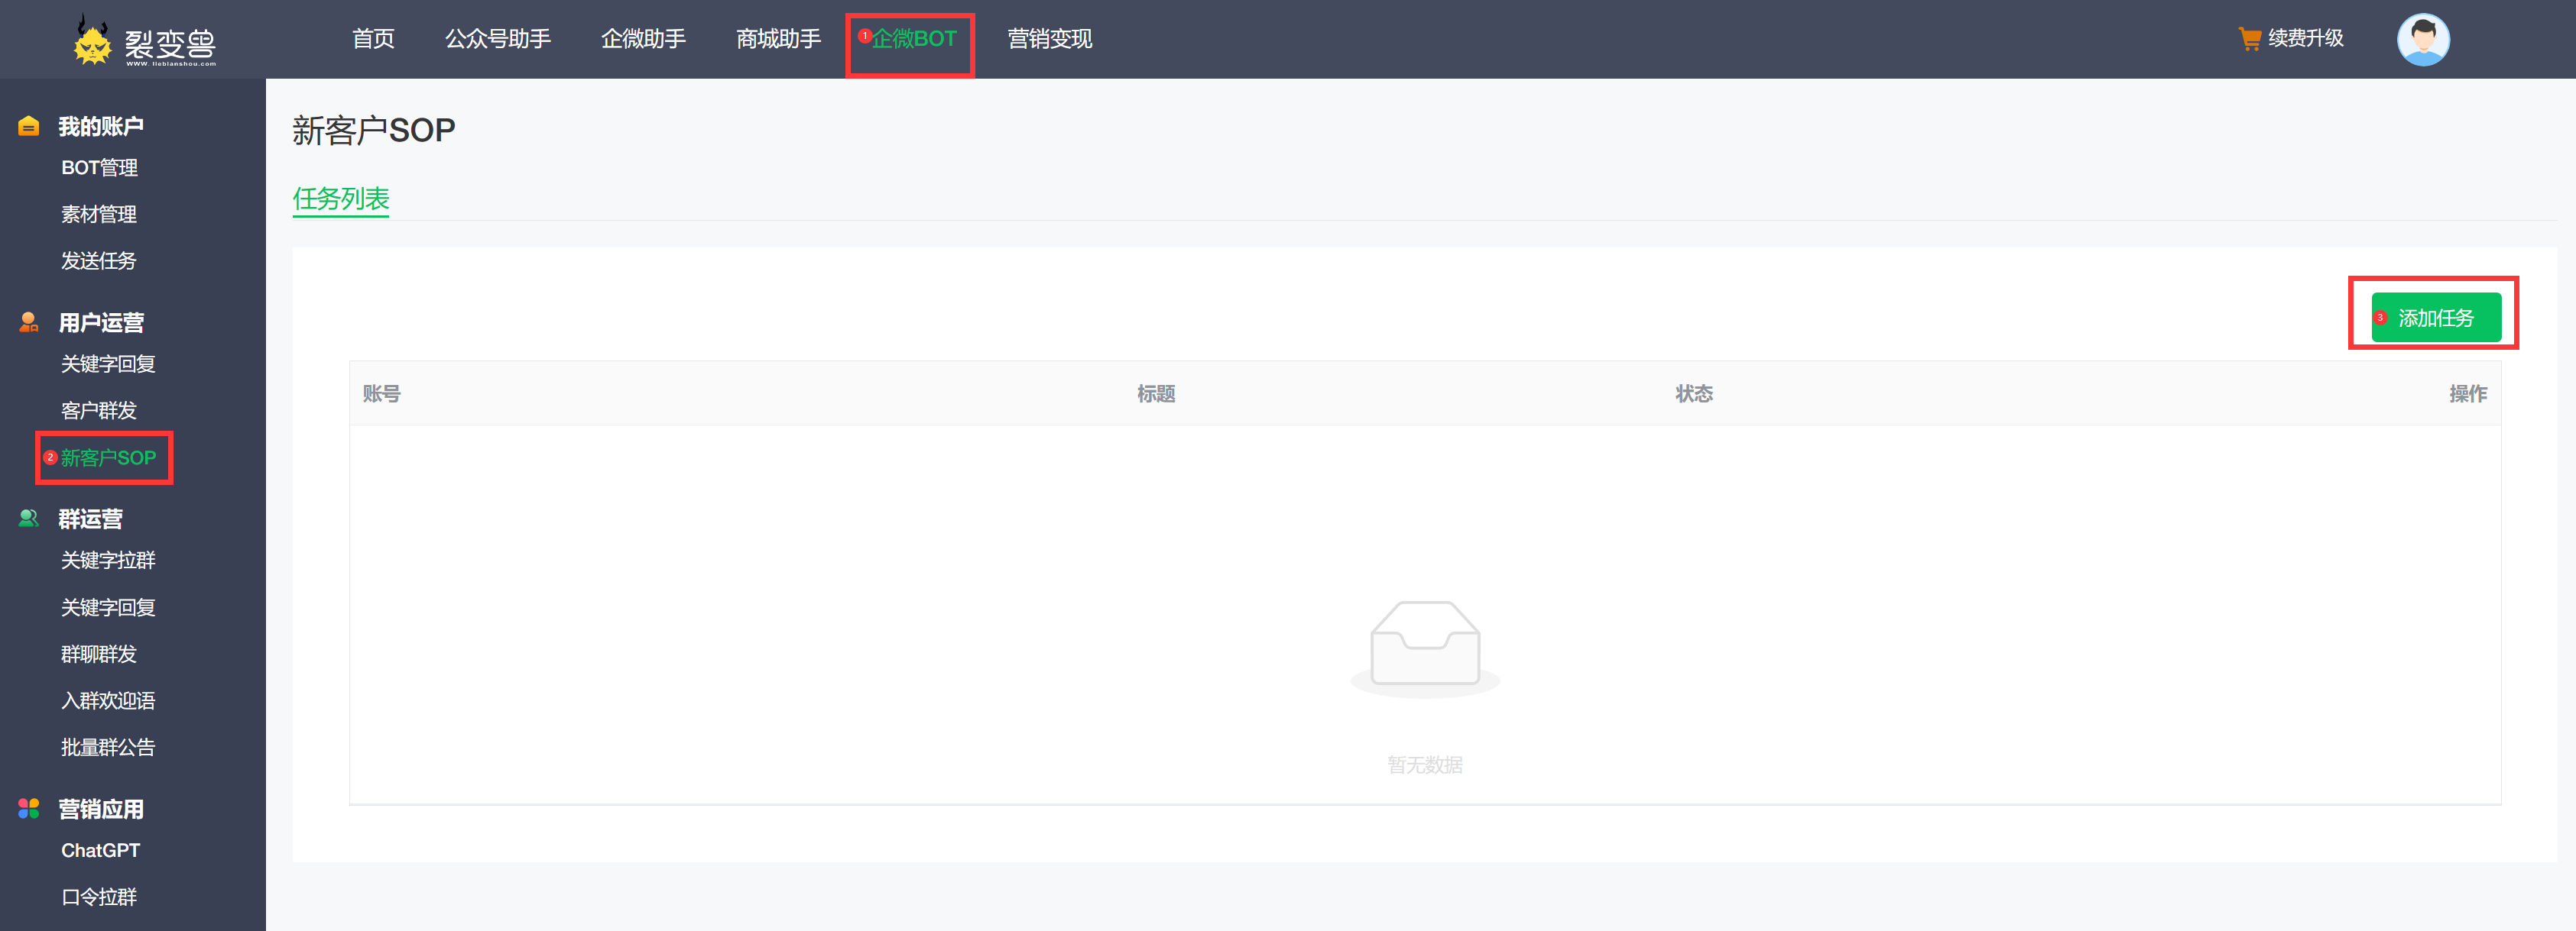2576x931 pixels.
Task: Switch to the 任务列表 tab
Action: pos(340,199)
